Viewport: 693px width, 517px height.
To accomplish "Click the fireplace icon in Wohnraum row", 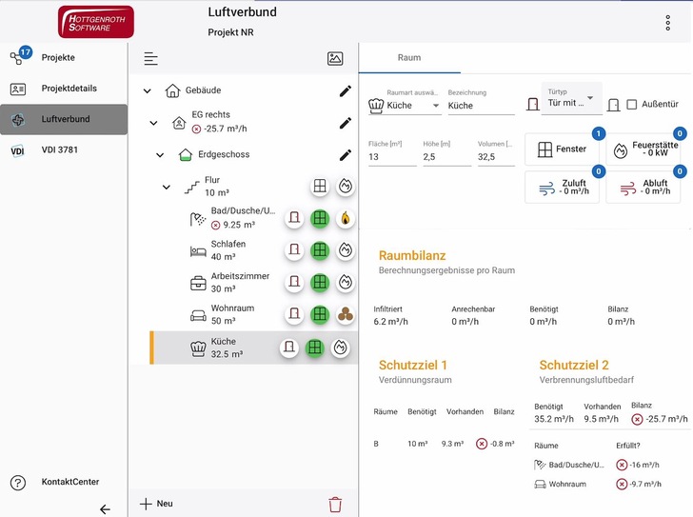I will 345,315.
